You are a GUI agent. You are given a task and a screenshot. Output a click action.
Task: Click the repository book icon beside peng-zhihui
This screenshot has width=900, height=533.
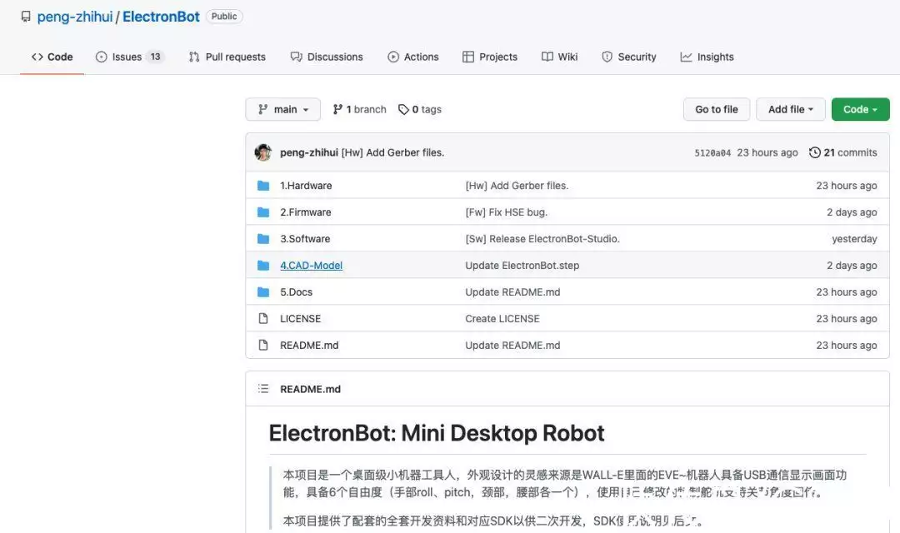tap(26, 17)
